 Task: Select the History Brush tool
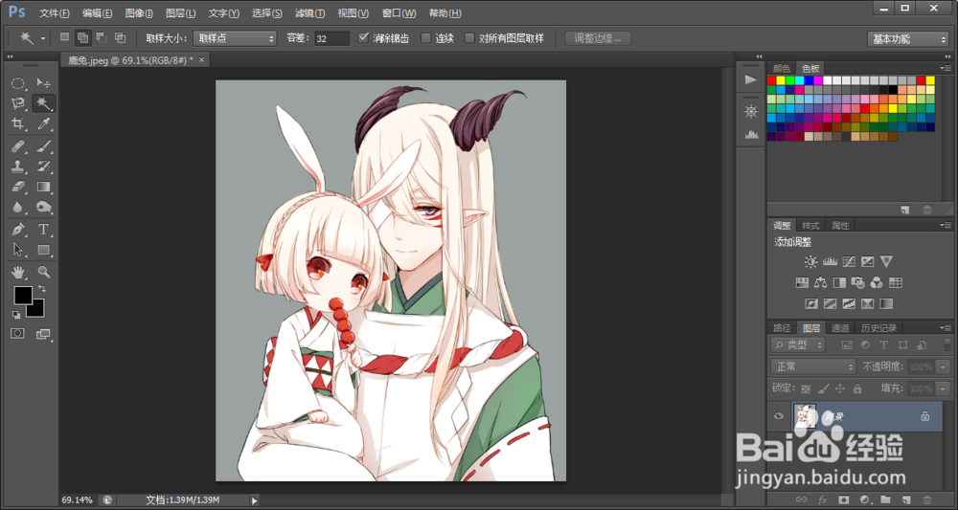pos(43,166)
